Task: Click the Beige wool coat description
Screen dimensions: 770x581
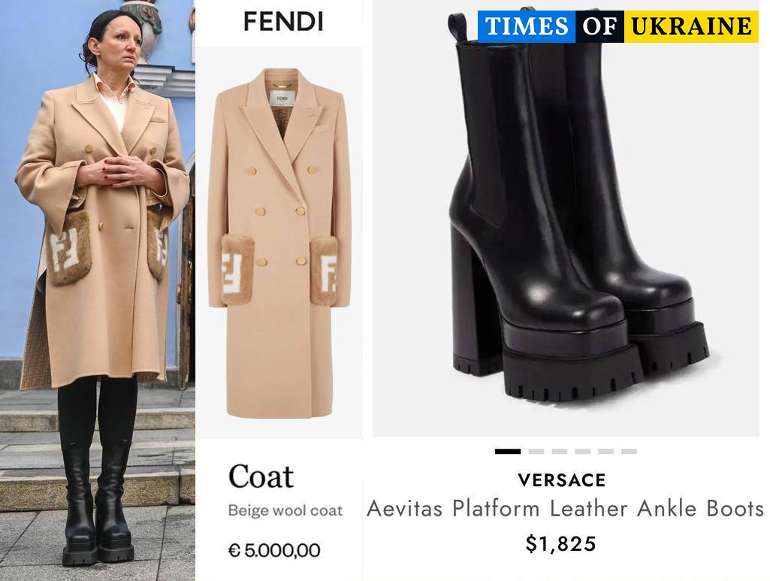Action: click(285, 511)
